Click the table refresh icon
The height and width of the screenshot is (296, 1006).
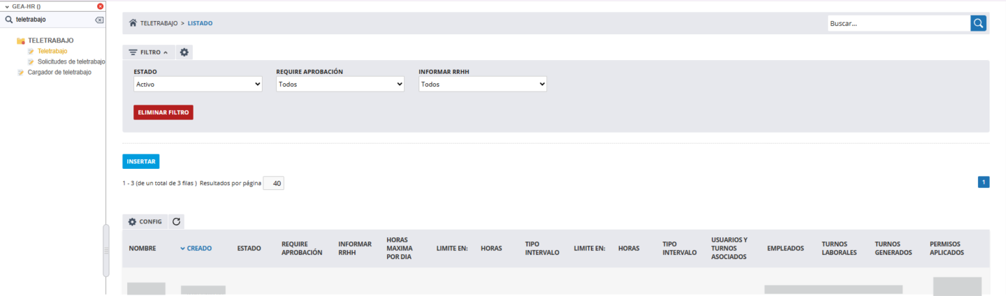pyautogui.click(x=176, y=221)
